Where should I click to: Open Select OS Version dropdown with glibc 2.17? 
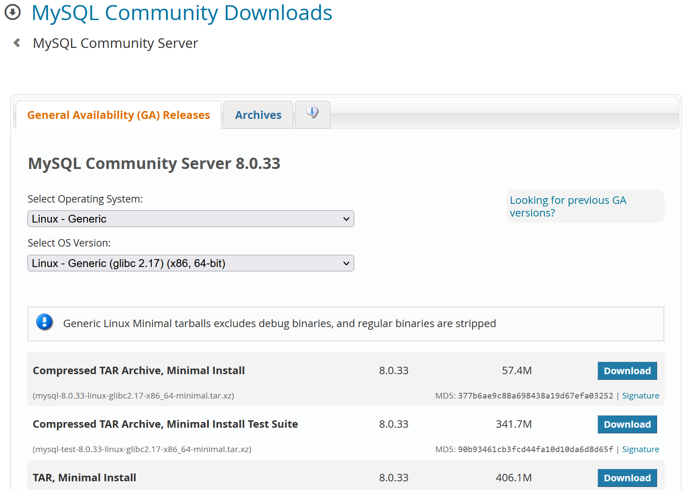click(x=191, y=263)
